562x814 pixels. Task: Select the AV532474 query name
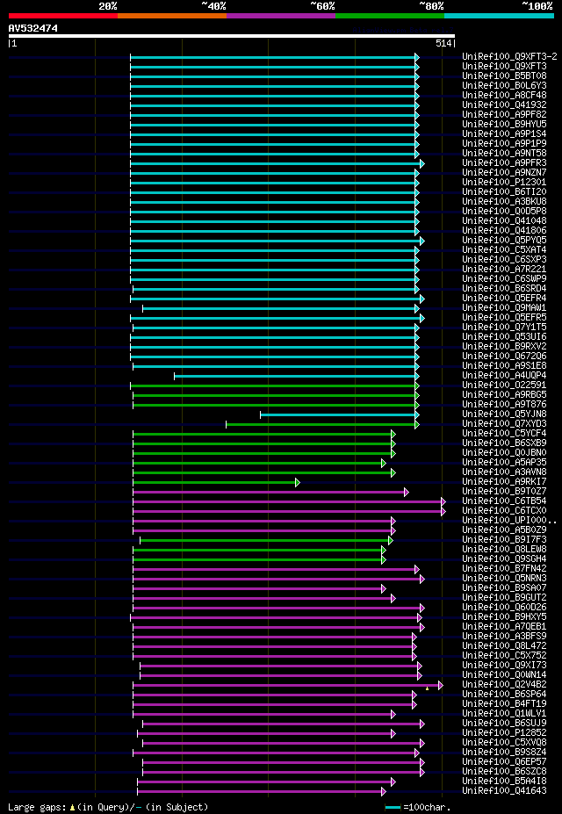click(33, 28)
